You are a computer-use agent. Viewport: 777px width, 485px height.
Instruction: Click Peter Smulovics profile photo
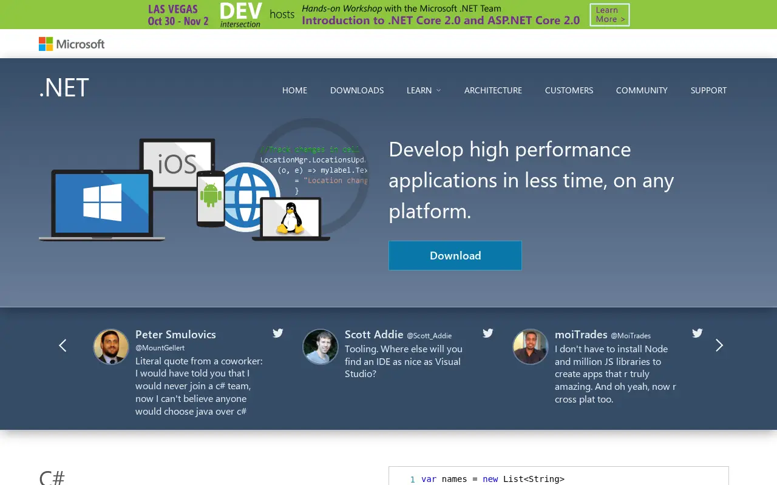point(111,347)
